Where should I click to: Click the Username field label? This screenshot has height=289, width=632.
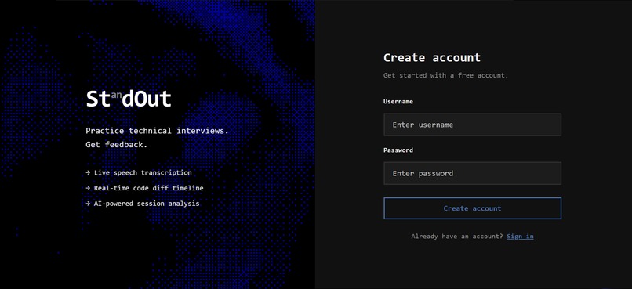(398, 102)
